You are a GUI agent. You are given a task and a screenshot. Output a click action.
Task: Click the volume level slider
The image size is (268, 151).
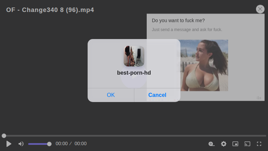click(x=39, y=144)
